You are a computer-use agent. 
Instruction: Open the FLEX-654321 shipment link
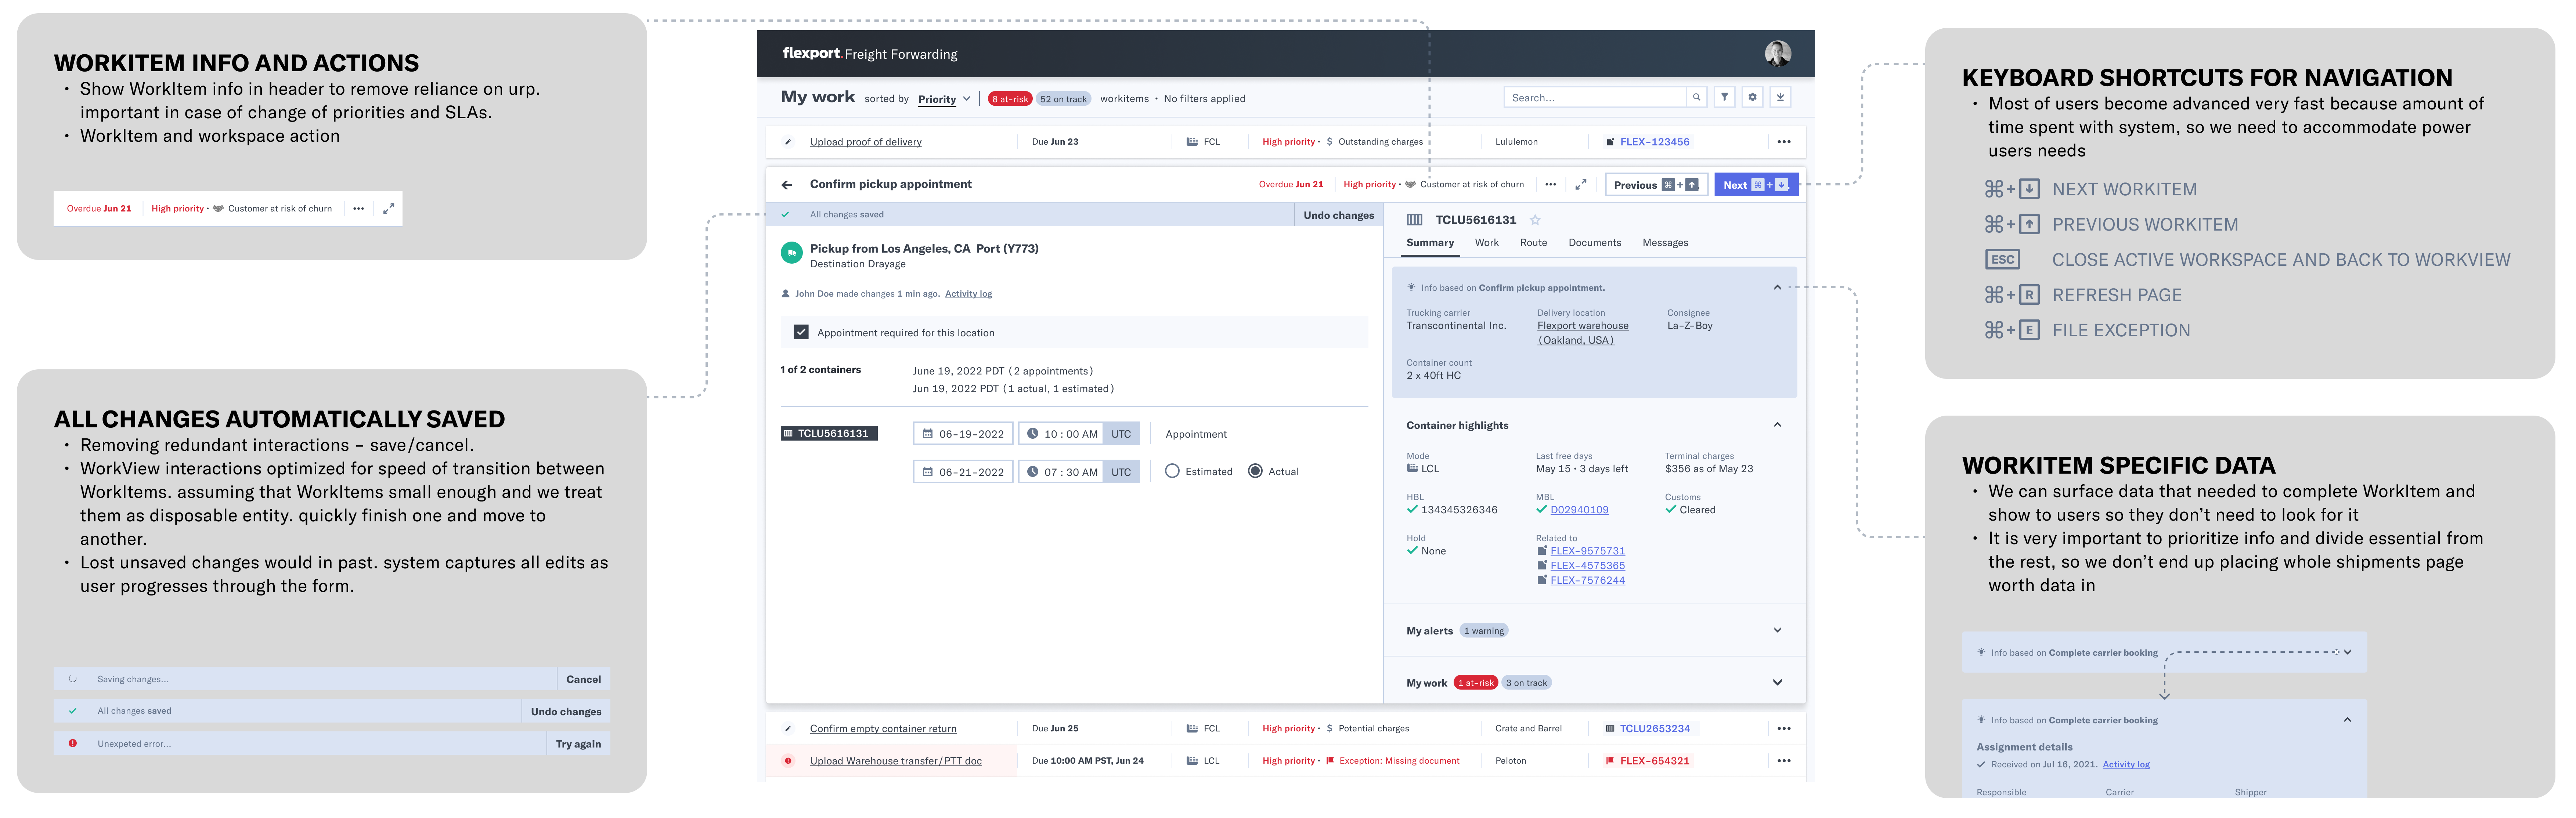1654,761
